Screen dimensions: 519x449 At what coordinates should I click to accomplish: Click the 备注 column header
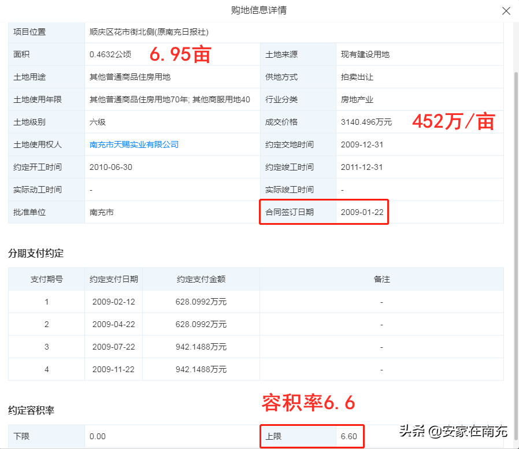click(381, 279)
